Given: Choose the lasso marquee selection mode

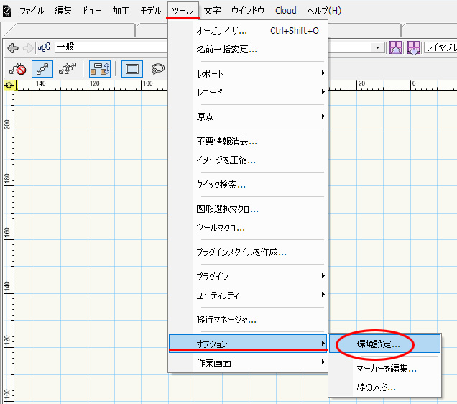Looking at the screenshot, I should (x=157, y=70).
